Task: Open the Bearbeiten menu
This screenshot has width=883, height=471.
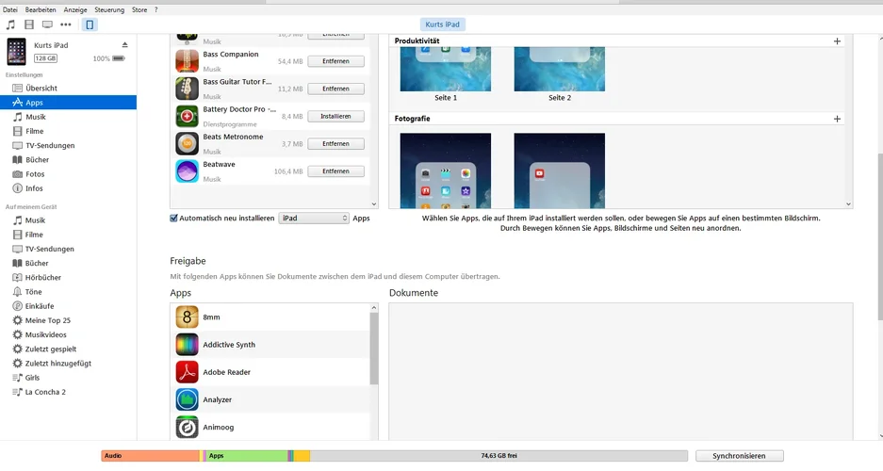Action: tap(41, 9)
